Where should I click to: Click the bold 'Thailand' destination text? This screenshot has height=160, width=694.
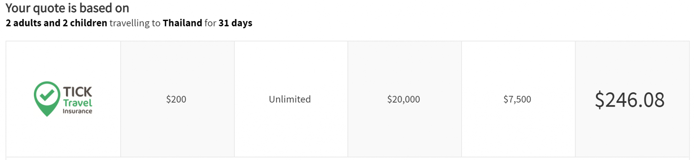pyautogui.click(x=182, y=23)
